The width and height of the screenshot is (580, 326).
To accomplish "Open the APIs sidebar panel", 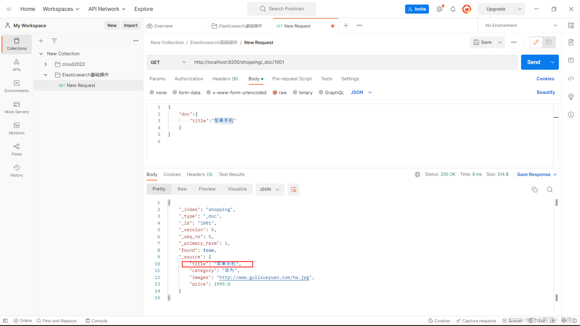I will point(17,65).
